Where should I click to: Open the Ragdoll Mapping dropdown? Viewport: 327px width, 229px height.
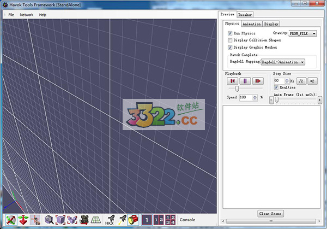pos(283,62)
